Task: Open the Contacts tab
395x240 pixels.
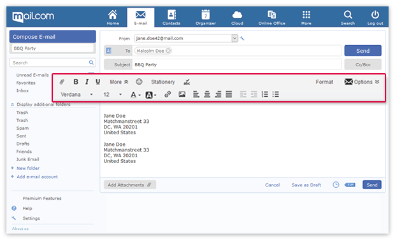Action: click(171, 17)
